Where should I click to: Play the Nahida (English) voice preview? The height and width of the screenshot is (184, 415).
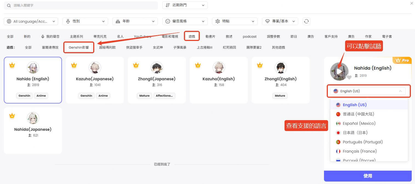(x=339, y=72)
